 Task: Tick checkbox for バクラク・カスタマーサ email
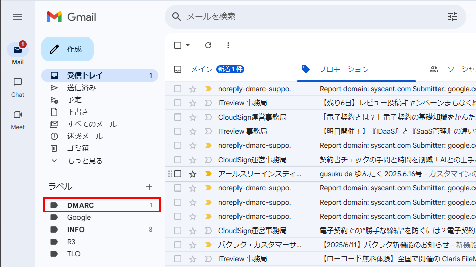click(178, 245)
